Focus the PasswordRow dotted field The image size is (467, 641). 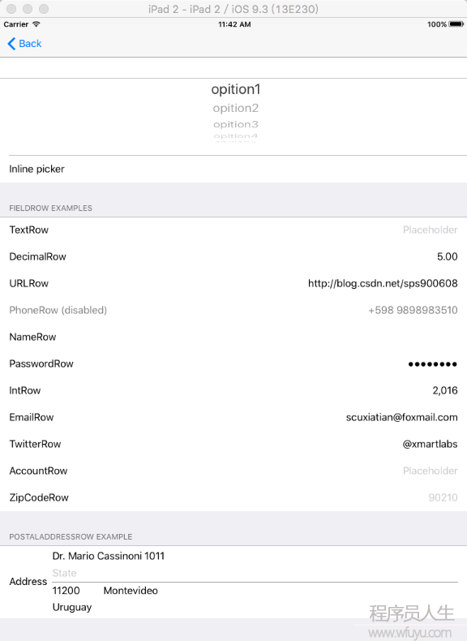click(433, 364)
